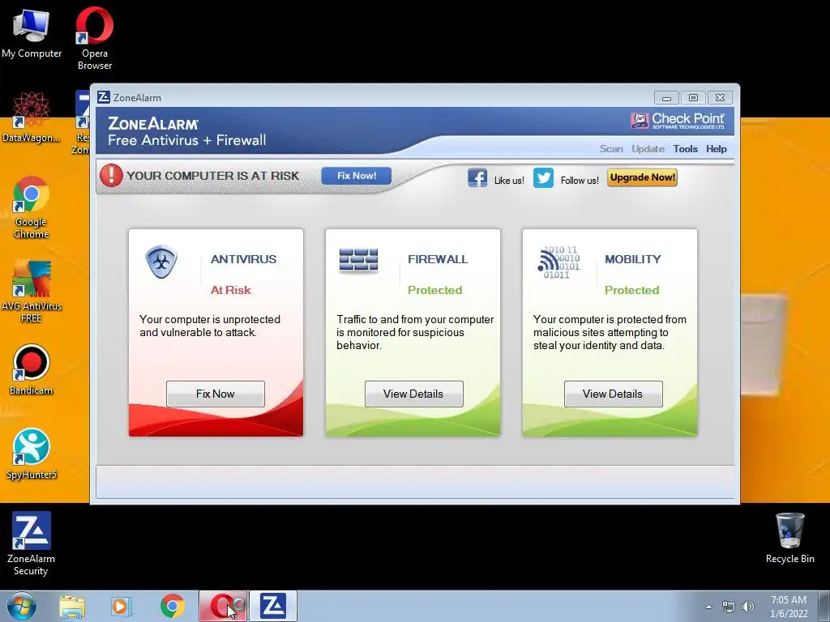Click the ANTIVIRUS heading
Image resolution: width=830 pixels, height=622 pixels.
pos(243,259)
